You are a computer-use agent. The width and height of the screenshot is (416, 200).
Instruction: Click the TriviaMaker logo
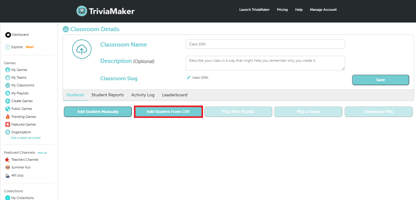(x=106, y=11)
